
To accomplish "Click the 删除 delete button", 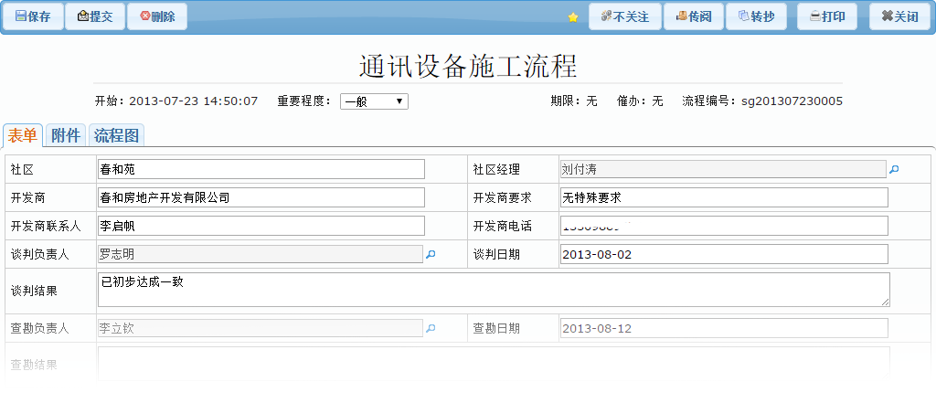I will [x=157, y=16].
